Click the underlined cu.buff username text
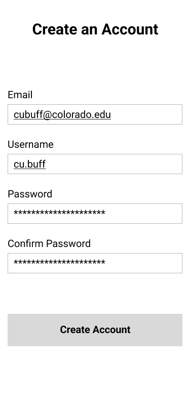 pos(30,164)
